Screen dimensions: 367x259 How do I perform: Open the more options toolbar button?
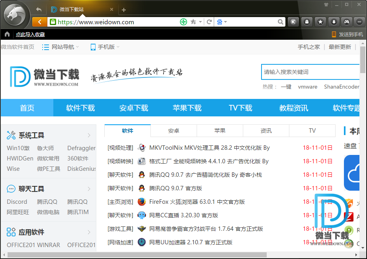[x=359, y=22]
